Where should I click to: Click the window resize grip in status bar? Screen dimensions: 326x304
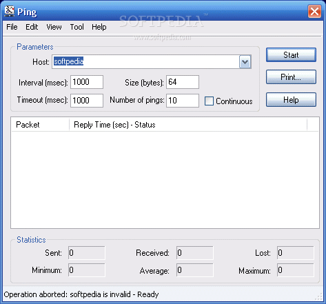pyautogui.click(x=319, y=297)
